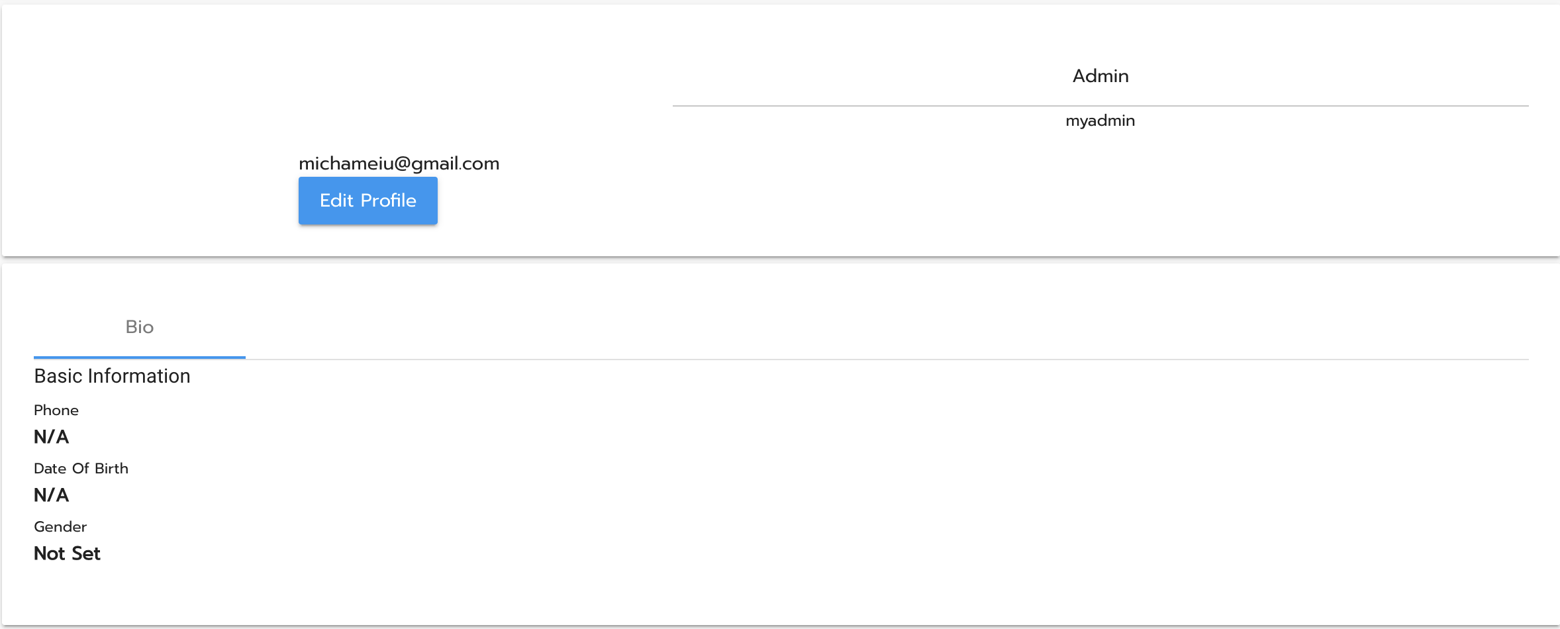Click the divider line beneath Admin
This screenshot has height=629, width=1560.
1100,106
